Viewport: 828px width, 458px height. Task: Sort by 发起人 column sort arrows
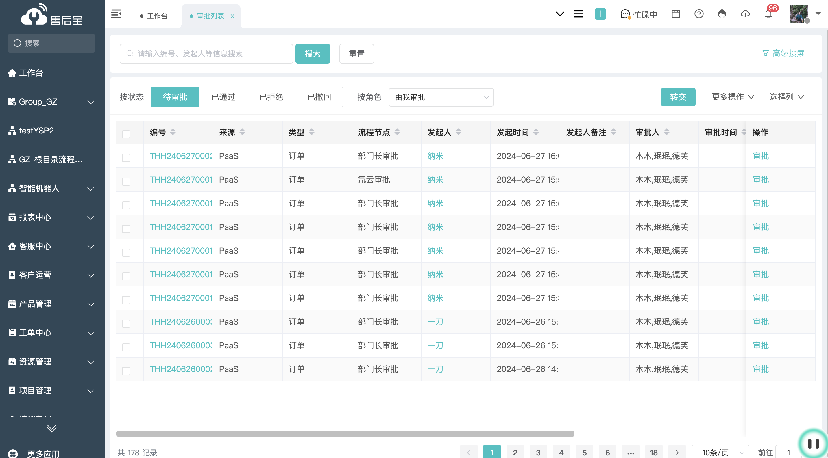[459, 132]
